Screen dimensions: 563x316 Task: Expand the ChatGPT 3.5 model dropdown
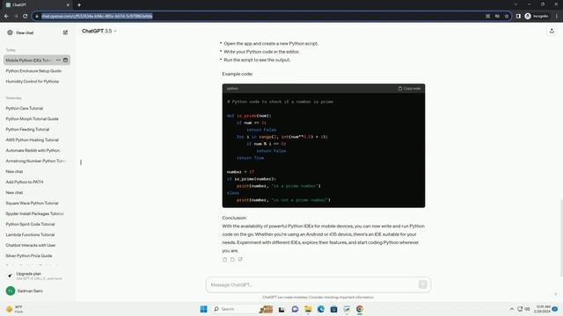tap(99, 32)
